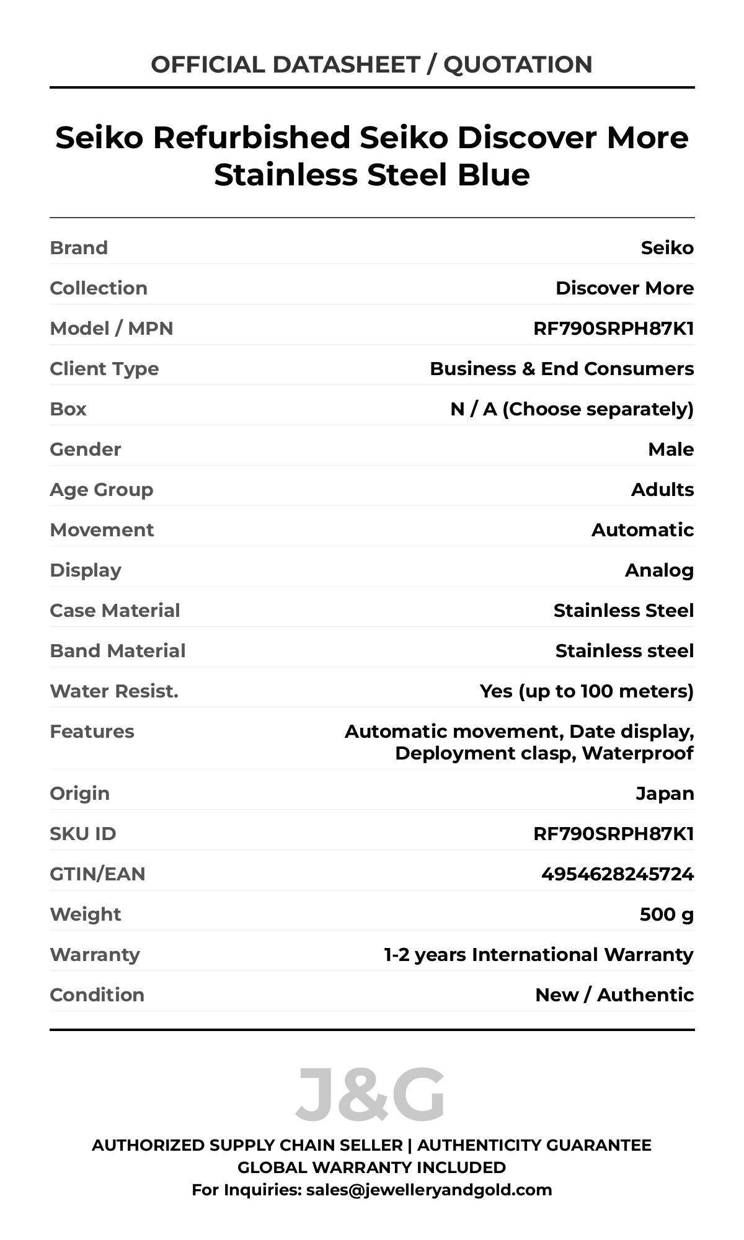Click the sales@jewelleryandgold.com email address
The height and width of the screenshot is (1240, 744).
pyautogui.click(x=429, y=1190)
